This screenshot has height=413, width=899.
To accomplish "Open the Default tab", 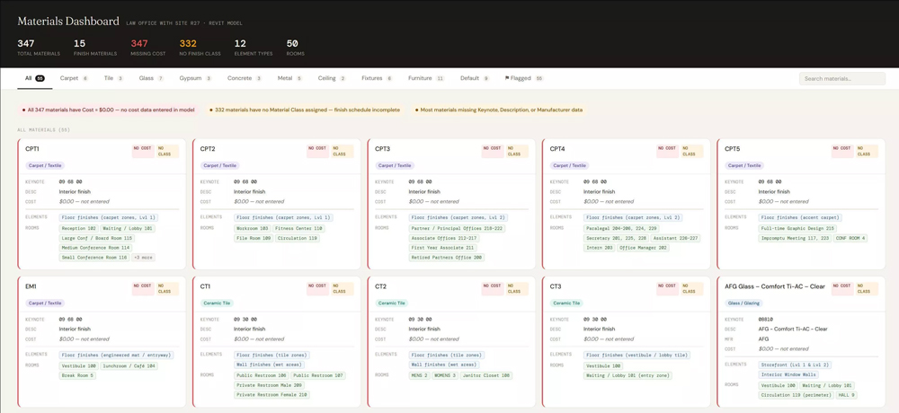I will tap(475, 78).
